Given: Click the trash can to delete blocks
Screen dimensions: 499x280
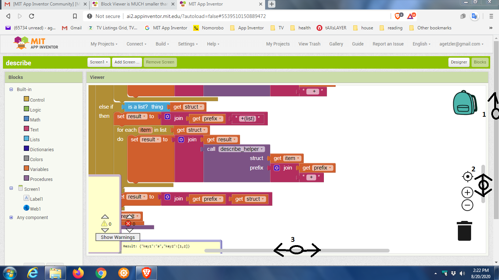Looking at the screenshot, I should 464,230.
